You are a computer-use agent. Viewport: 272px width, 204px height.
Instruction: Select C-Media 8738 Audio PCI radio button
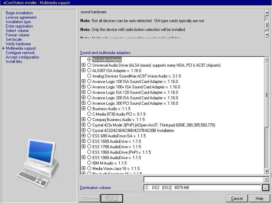click(89, 114)
